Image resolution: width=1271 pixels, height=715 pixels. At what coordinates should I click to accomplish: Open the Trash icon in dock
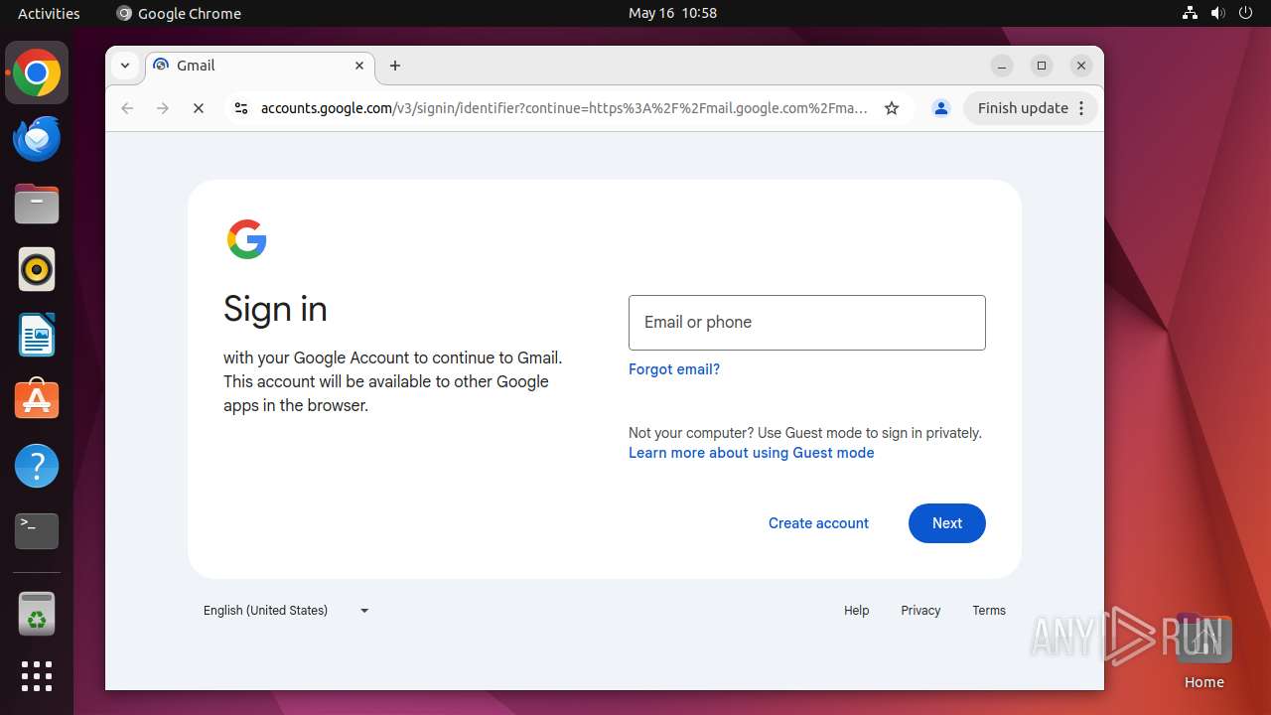pyautogui.click(x=37, y=613)
